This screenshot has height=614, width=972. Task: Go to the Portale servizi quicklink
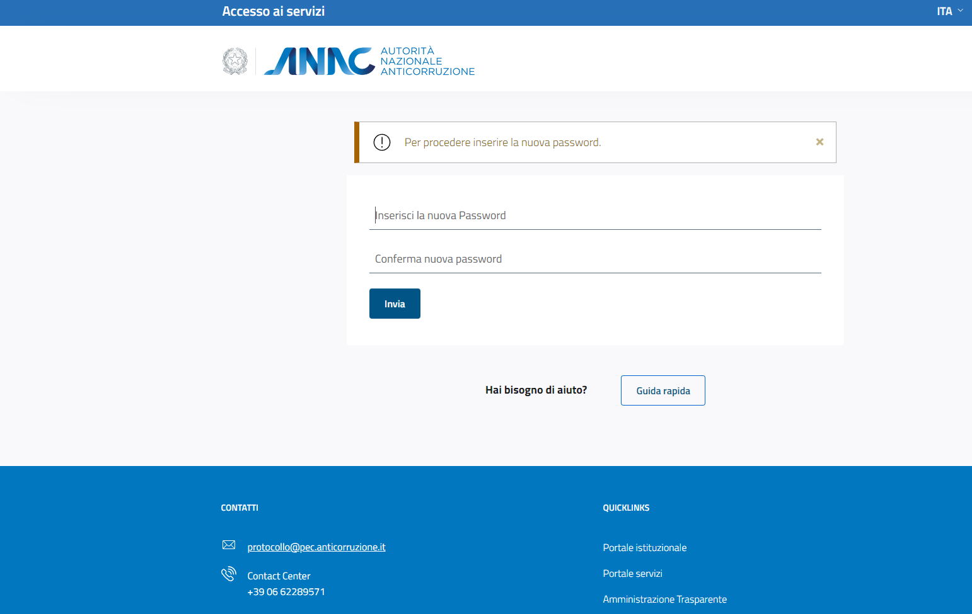pos(632,574)
